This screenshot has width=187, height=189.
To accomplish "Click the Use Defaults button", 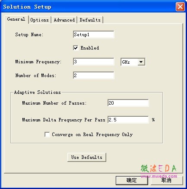I will tap(87, 157).
